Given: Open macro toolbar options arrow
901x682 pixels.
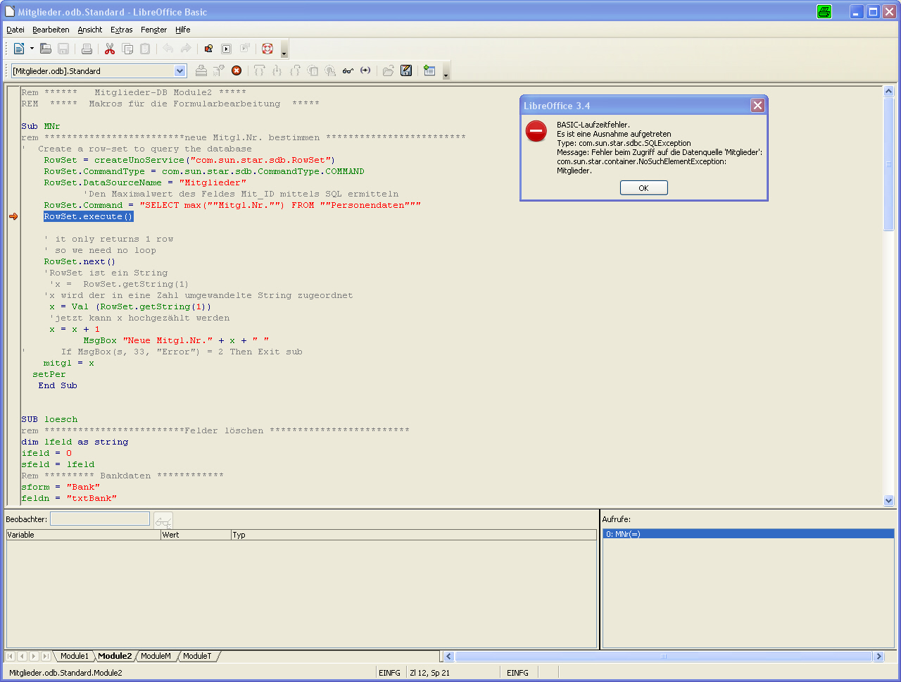Looking at the screenshot, I should pos(446,73).
